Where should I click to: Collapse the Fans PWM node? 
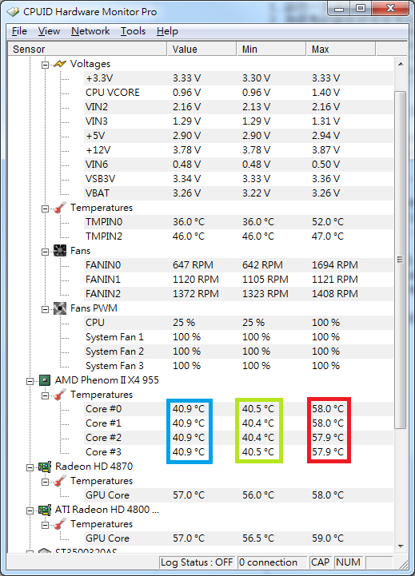[x=46, y=310]
